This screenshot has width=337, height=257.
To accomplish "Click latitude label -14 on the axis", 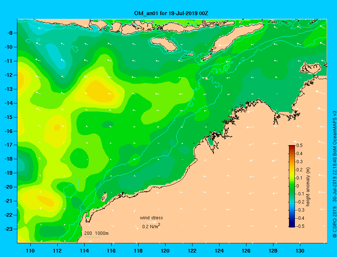I will [x=8, y=103].
